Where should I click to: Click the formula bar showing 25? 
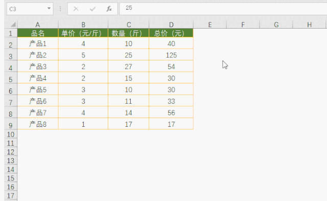pyautogui.click(x=223, y=9)
